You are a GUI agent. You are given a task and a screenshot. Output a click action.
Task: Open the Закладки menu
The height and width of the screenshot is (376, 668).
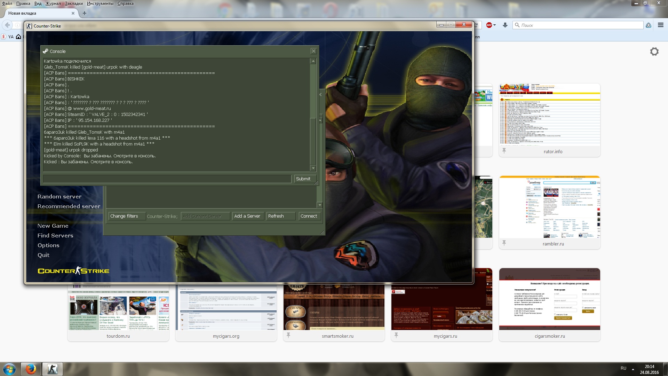(74, 3)
